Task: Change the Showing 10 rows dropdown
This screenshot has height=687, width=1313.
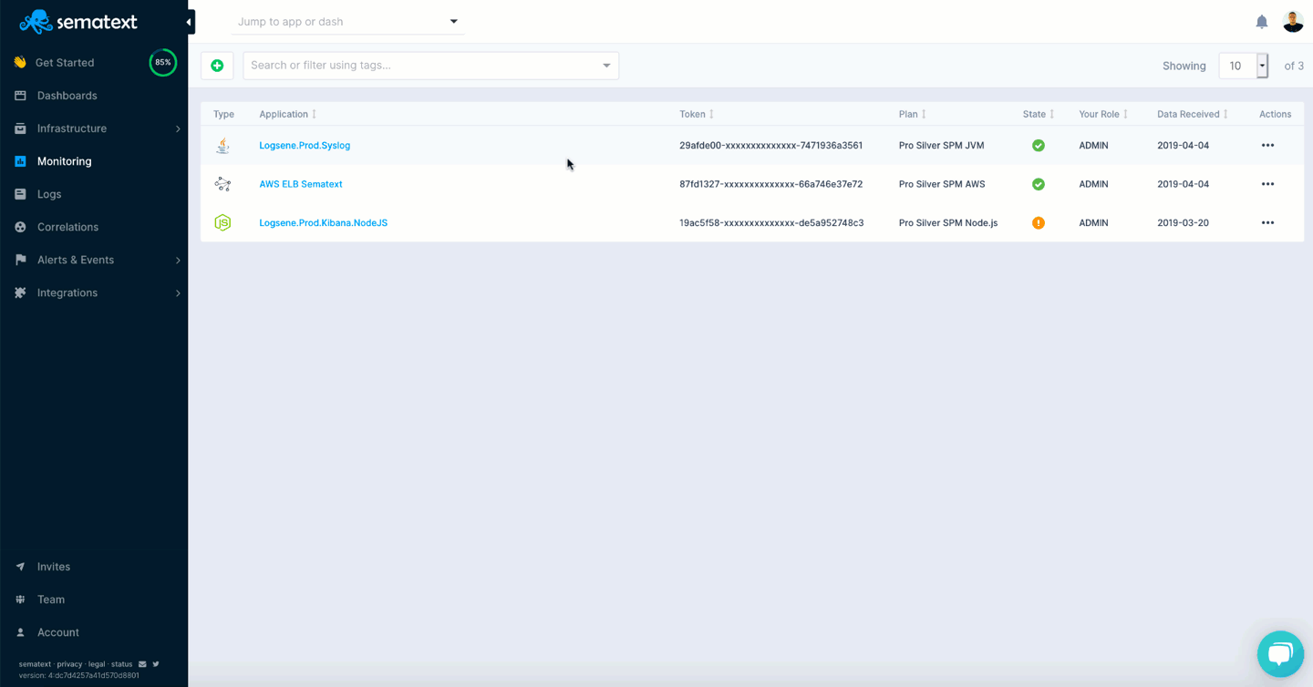Action: pyautogui.click(x=1244, y=66)
